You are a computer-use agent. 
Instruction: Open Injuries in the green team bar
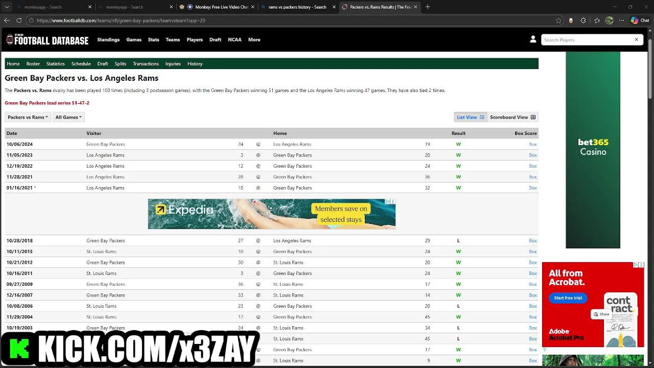click(x=173, y=64)
